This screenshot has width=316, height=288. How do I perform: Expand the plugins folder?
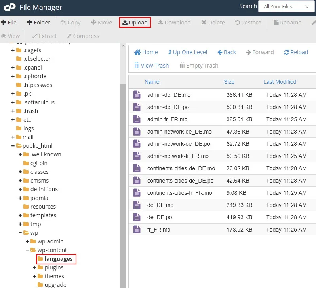point(34,267)
